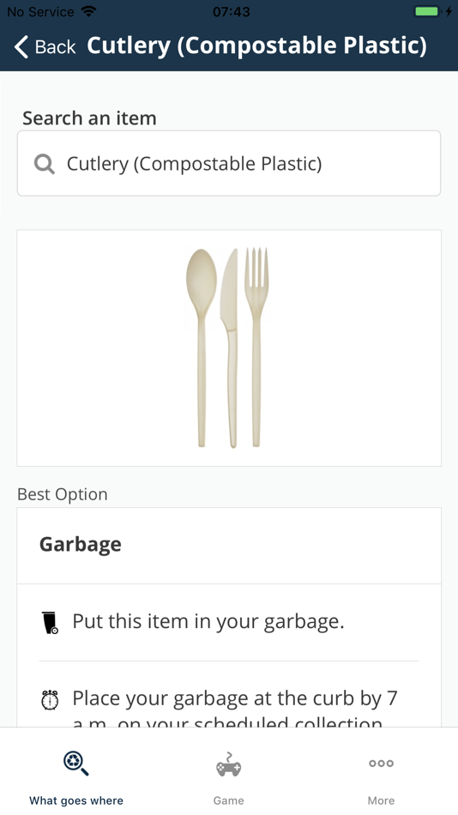Viewport: 458px width, 815px height.
Task: Open the game controller icon
Action: click(x=229, y=764)
